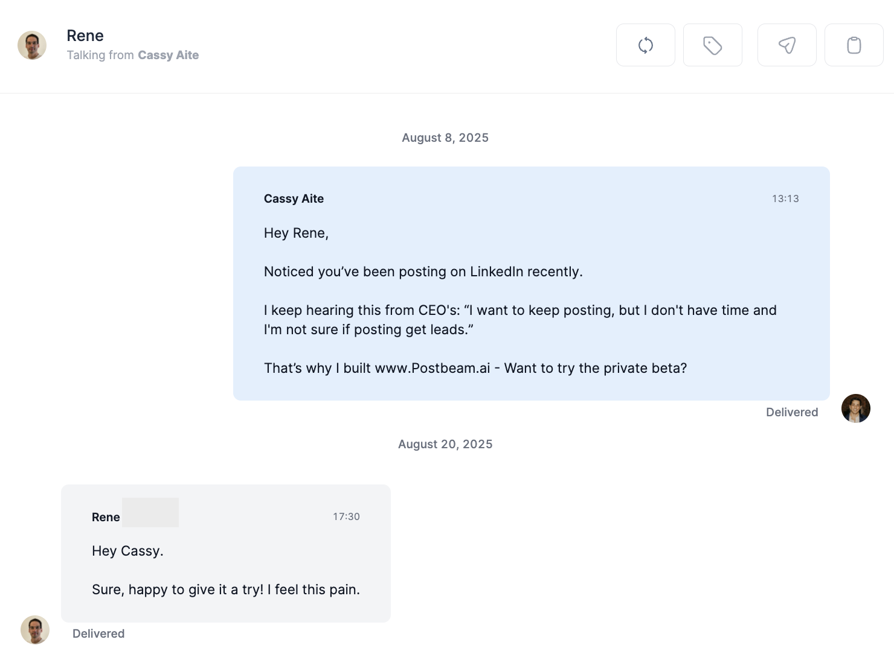Screen dimensions: 894x660
Task: Open the tag label icon in the toolbar
Action: click(x=713, y=45)
